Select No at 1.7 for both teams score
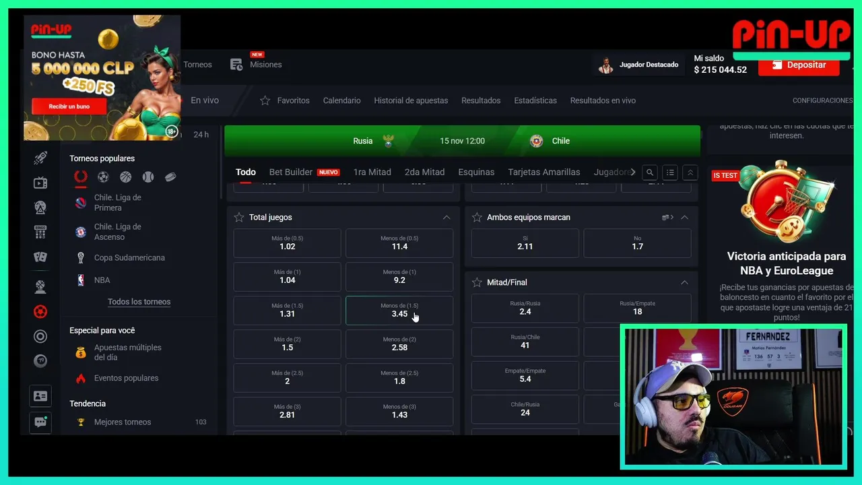This screenshot has height=485, width=862. pyautogui.click(x=637, y=243)
